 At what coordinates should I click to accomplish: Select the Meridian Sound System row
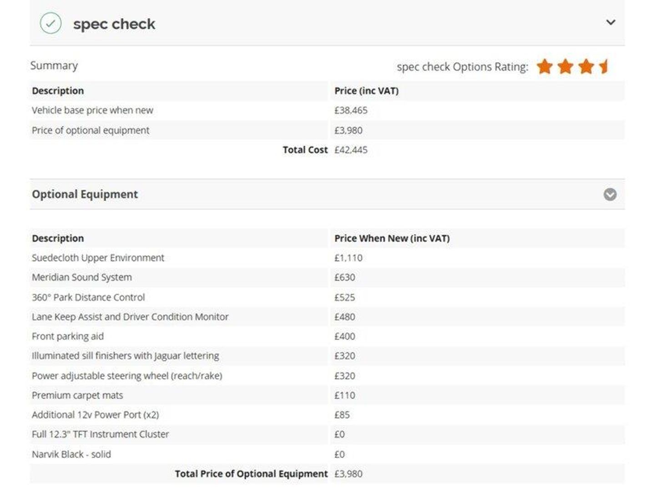[x=82, y=278]
